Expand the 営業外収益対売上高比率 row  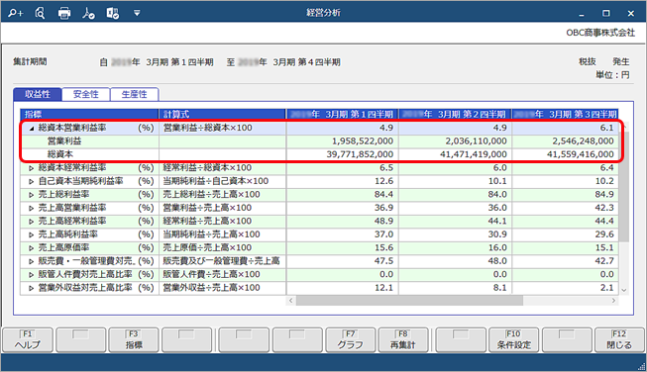pyautogui.click(x=32, y=288)
